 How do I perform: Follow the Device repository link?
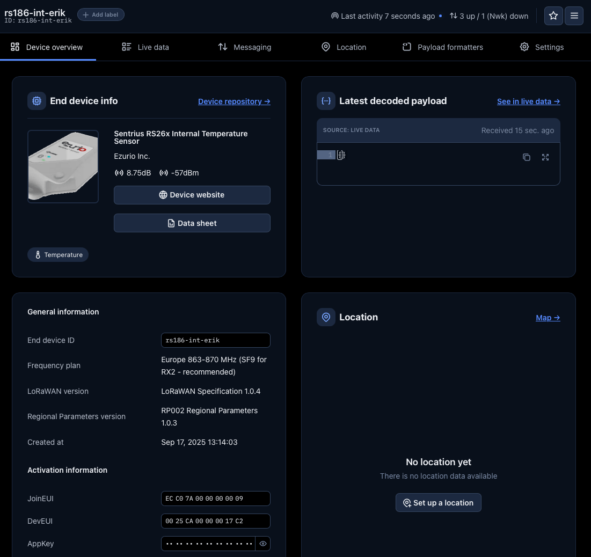[x=234, y=101]
